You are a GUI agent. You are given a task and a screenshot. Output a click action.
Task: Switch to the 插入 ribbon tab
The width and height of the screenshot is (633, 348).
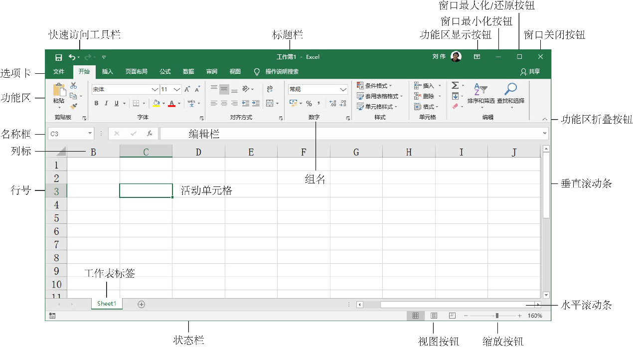(107, 71)
